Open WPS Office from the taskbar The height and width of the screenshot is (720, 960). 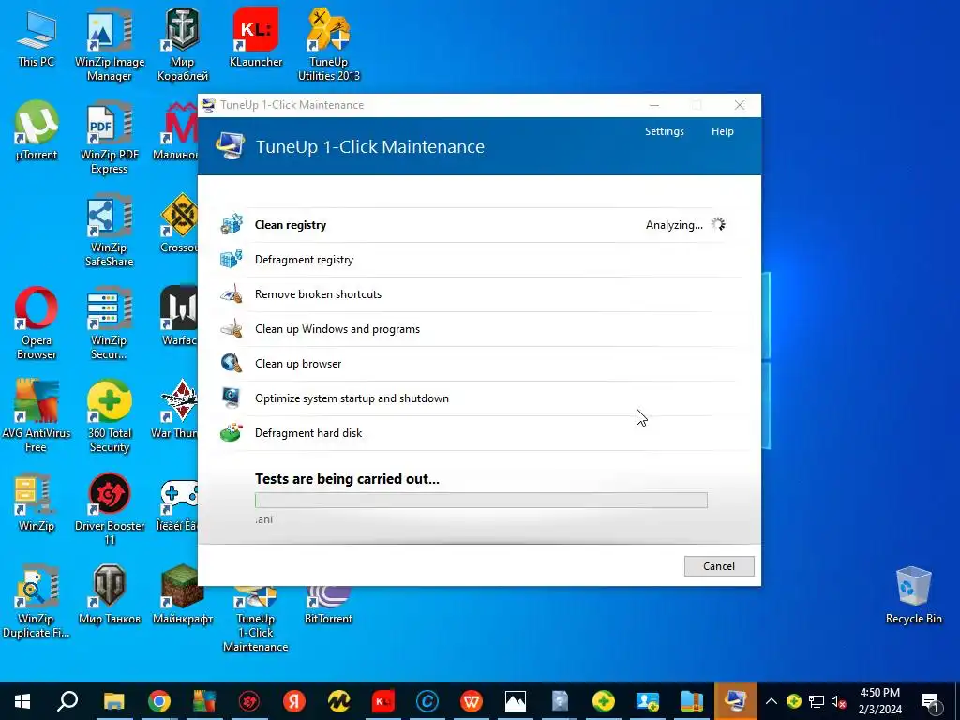tap(471, 701)
